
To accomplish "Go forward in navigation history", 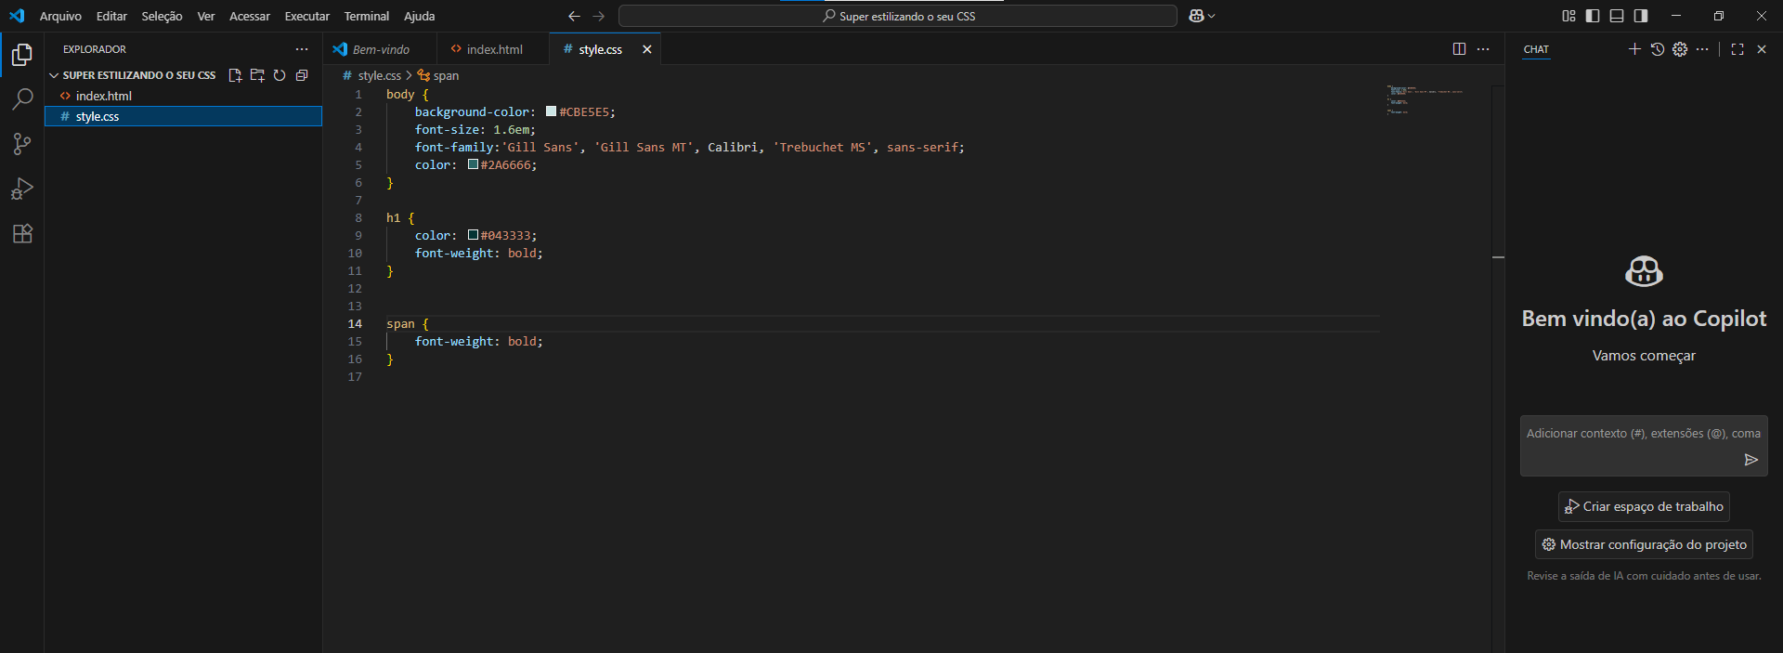I will [x=599, y=16].
